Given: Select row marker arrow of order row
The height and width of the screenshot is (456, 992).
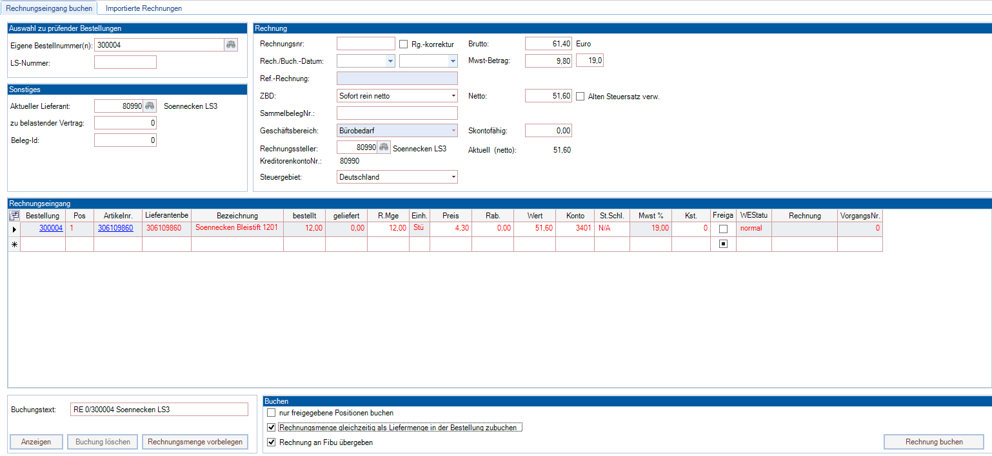Looking at the screenshot, I should click(x=14, y=229).
